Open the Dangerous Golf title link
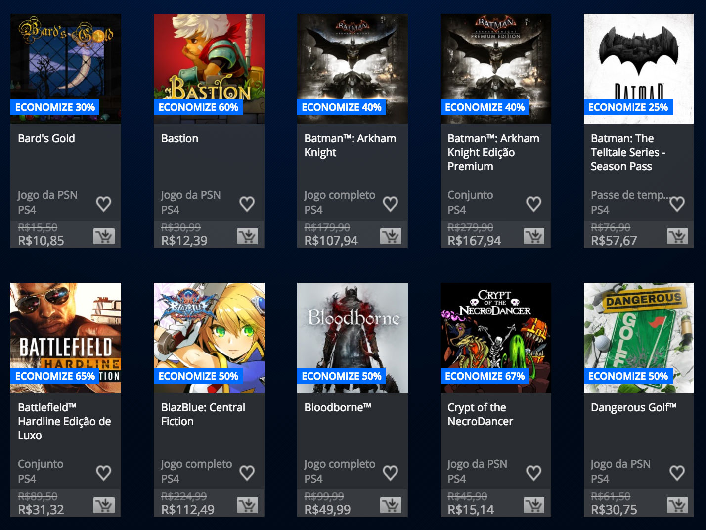This screenshot has width=706, height=530. (633, 407)
